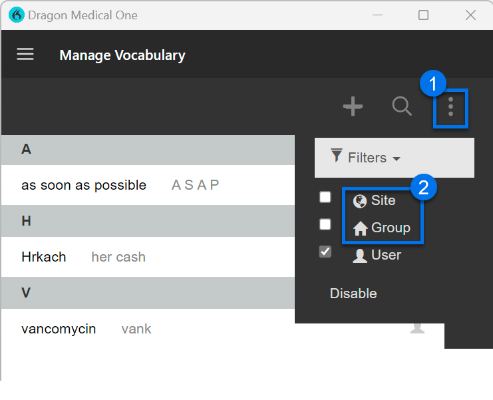Open the three-dot more options menu
Viewport: 493px width, 400px height.
(x=450, y=106)
